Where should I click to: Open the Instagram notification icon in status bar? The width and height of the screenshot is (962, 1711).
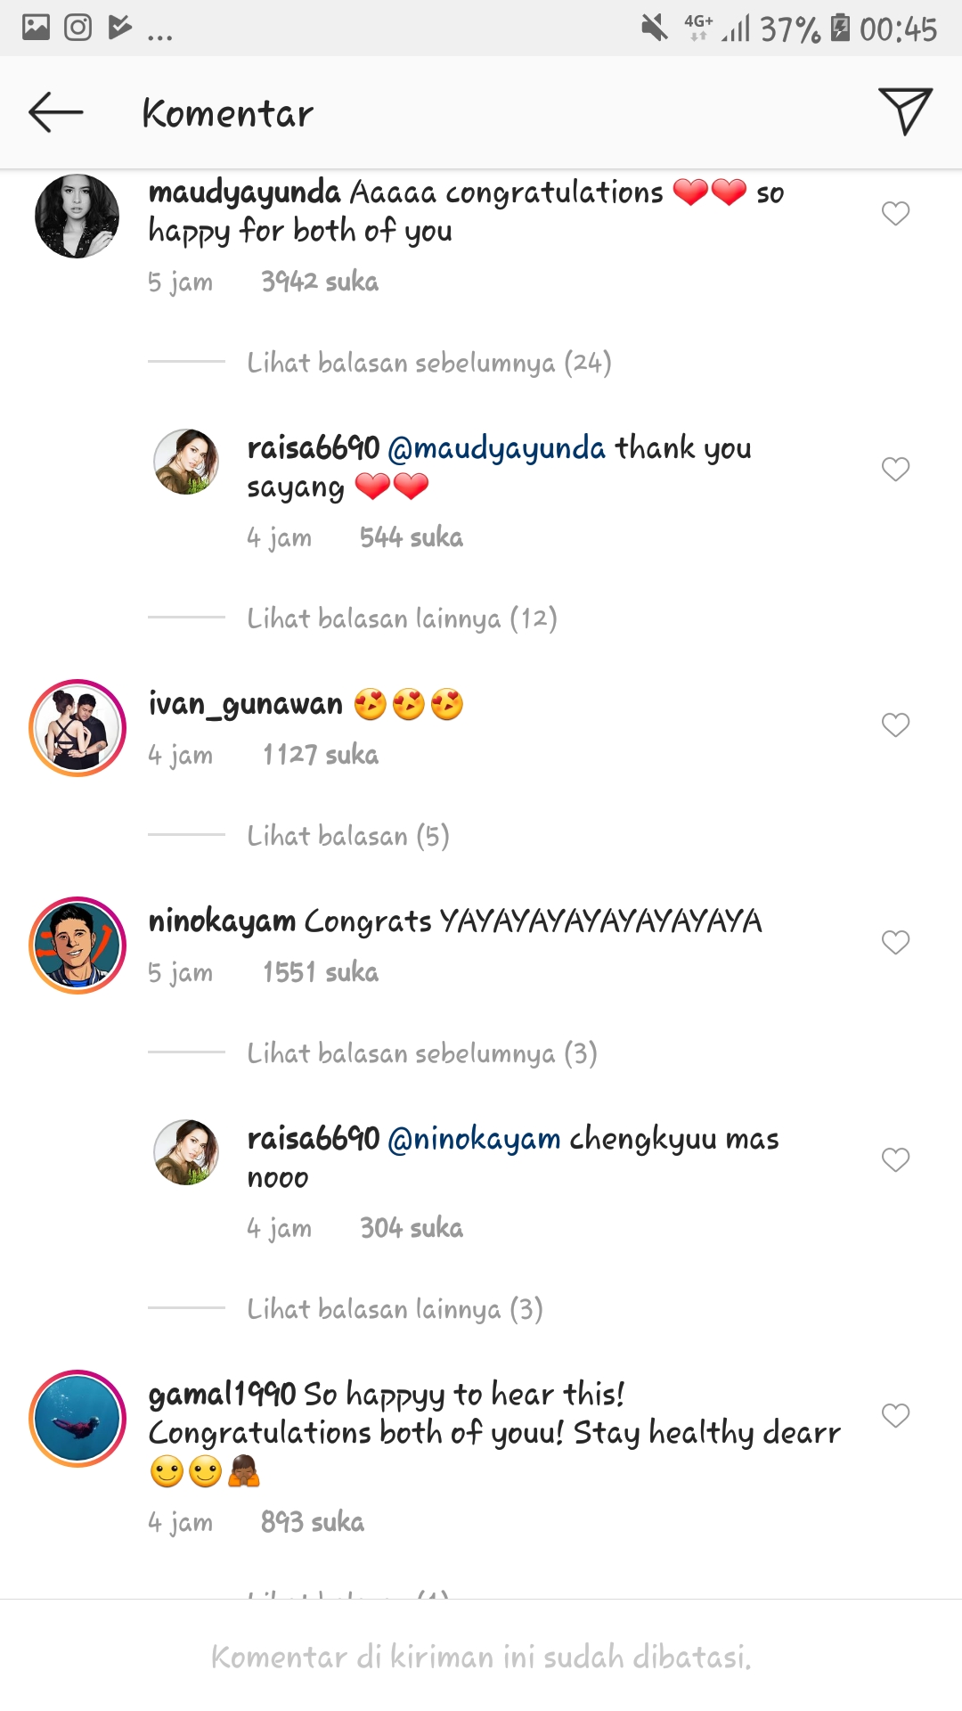tap(78, 28)
